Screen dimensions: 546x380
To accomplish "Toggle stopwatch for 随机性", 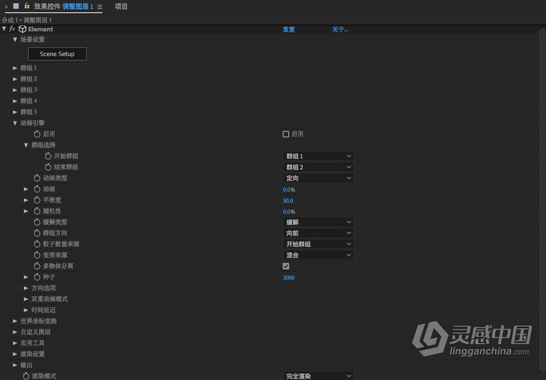I will 38,211.
